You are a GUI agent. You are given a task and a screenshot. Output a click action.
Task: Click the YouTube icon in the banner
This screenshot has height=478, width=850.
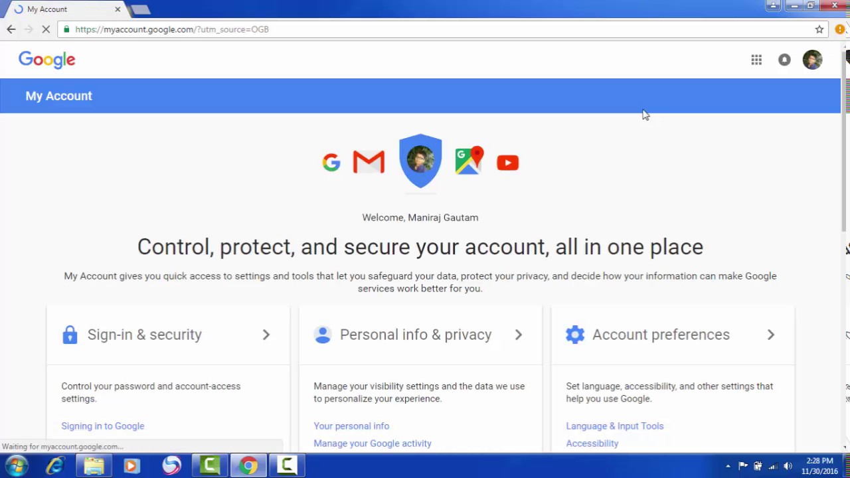click(507, 163)
